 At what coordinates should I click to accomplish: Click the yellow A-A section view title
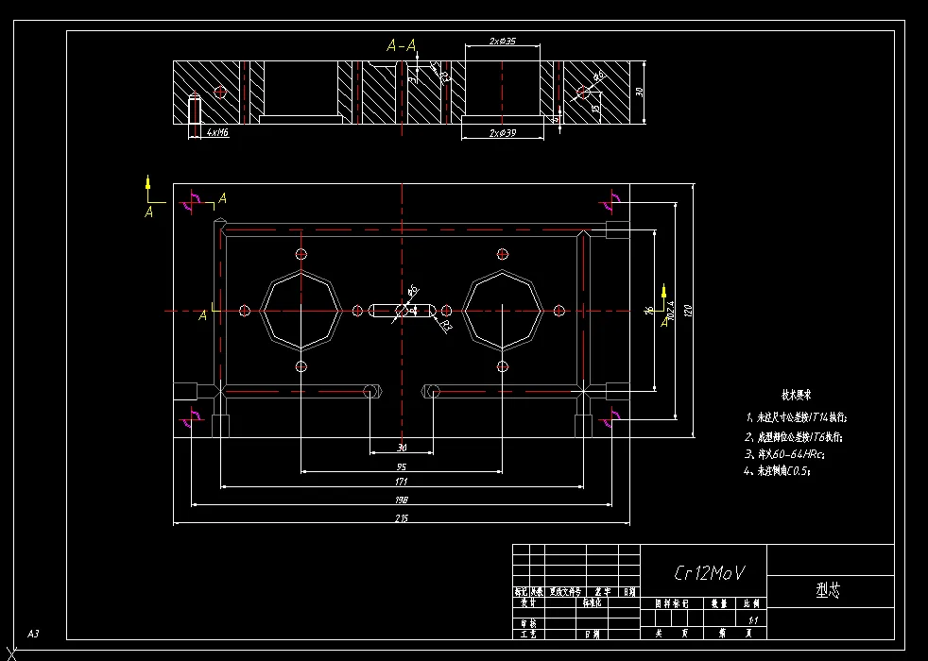tap(402, 45)
